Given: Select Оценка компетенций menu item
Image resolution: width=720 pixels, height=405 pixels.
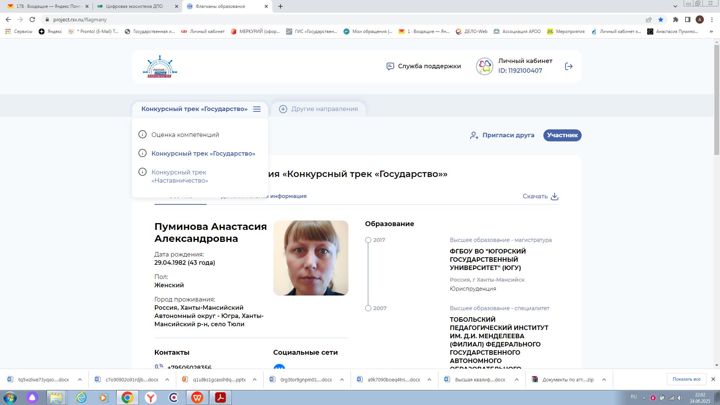Looking at the screenshot, I should tap(185, 135).
